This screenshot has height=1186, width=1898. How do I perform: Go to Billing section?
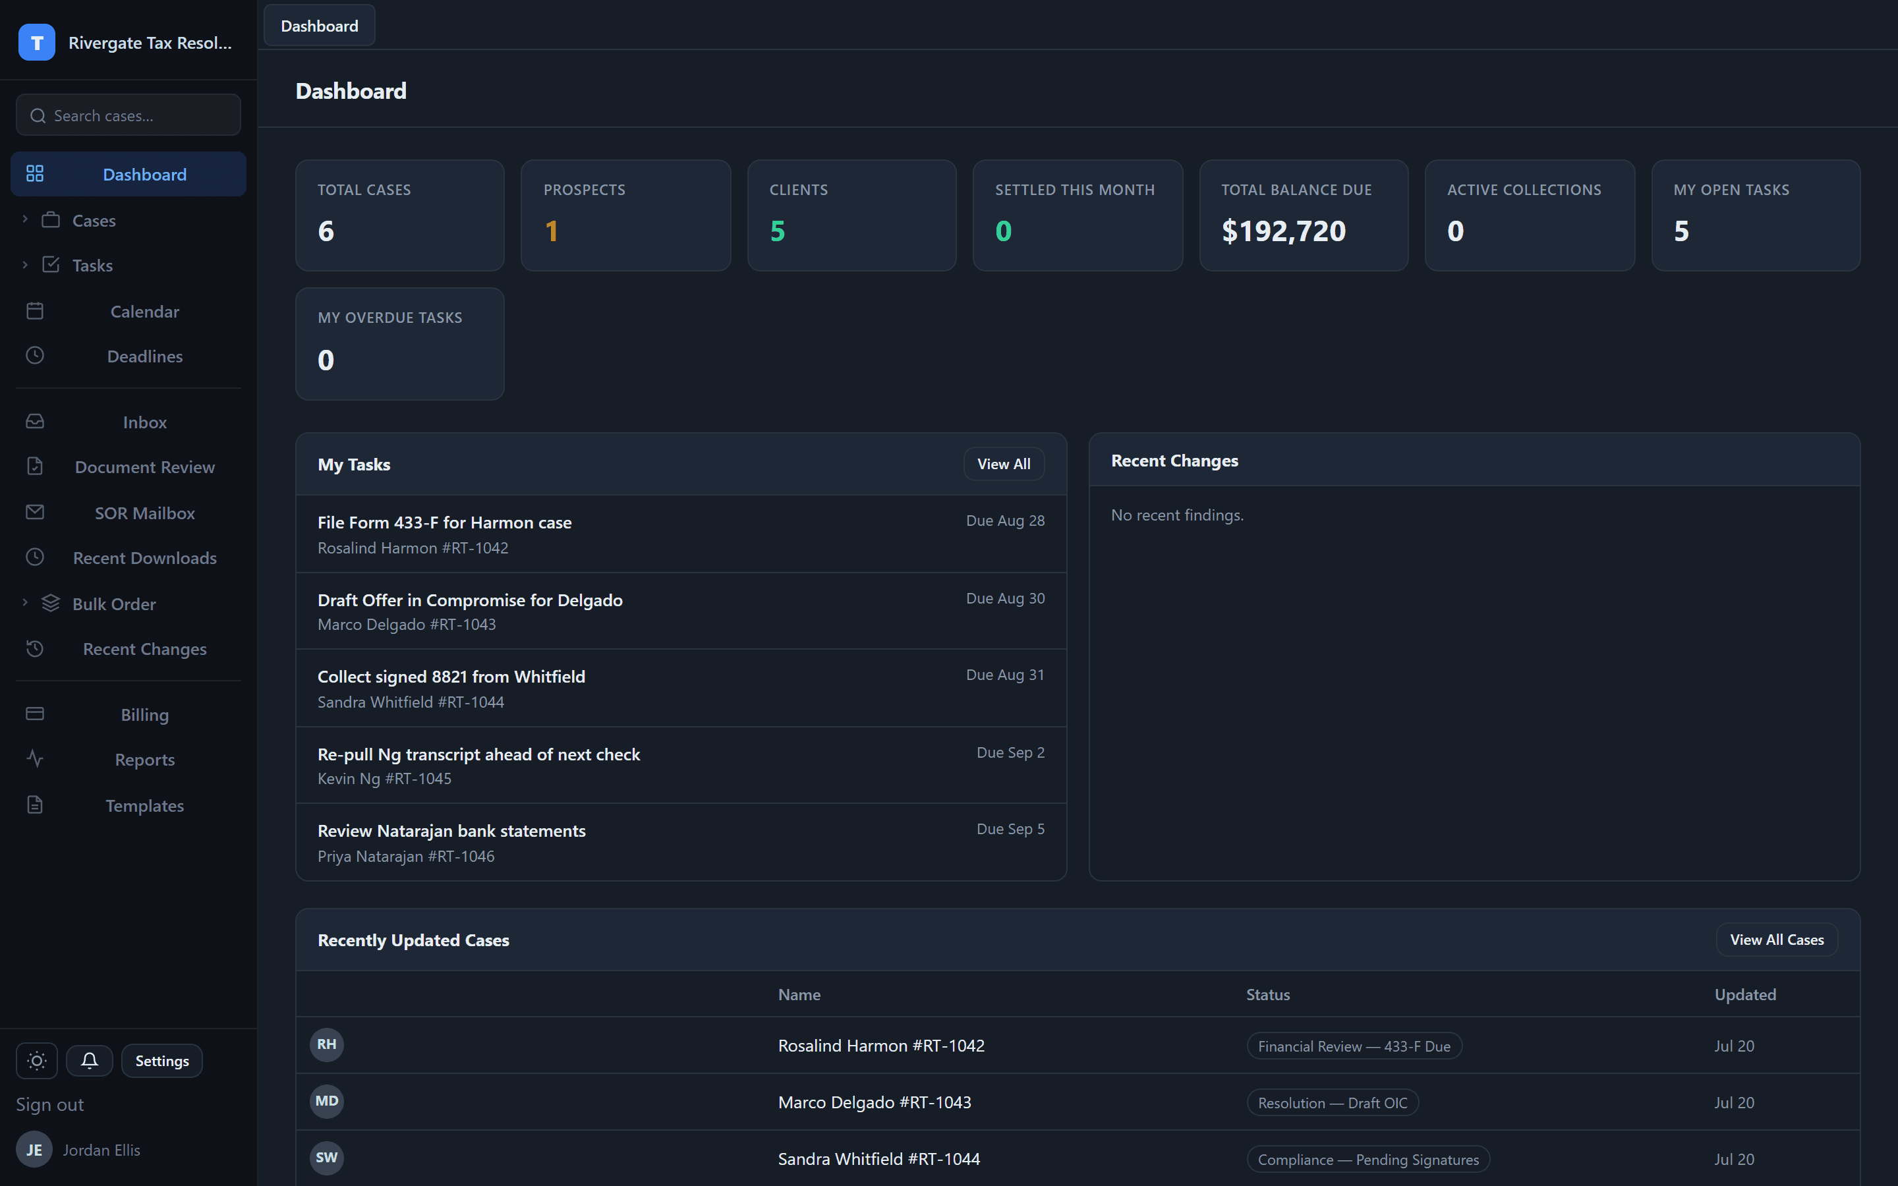[x=129, y=715]
